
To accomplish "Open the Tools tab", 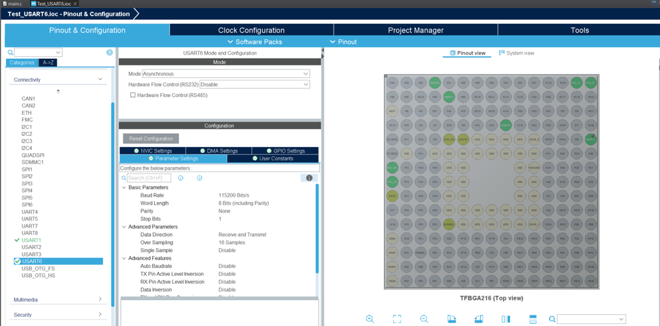I will click(579, 30).
